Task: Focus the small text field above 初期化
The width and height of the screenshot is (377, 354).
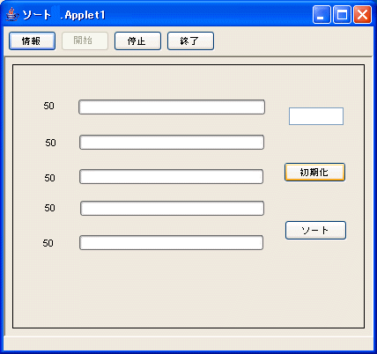Action: click(x=316, y=116)
